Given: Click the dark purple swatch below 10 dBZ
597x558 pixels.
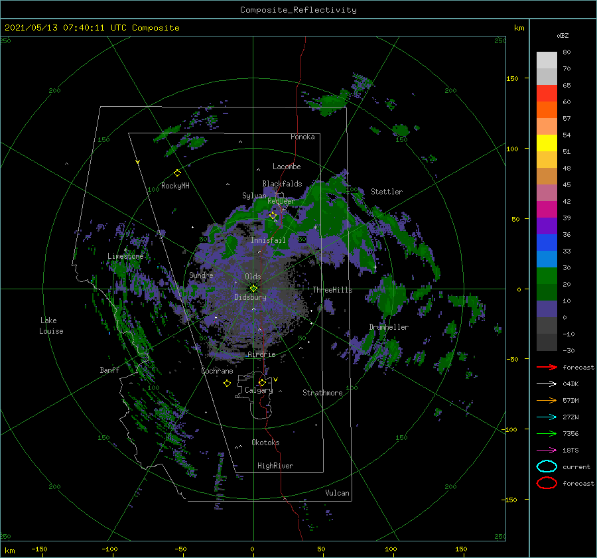Looking at the screenshot, I should point(547,309).
